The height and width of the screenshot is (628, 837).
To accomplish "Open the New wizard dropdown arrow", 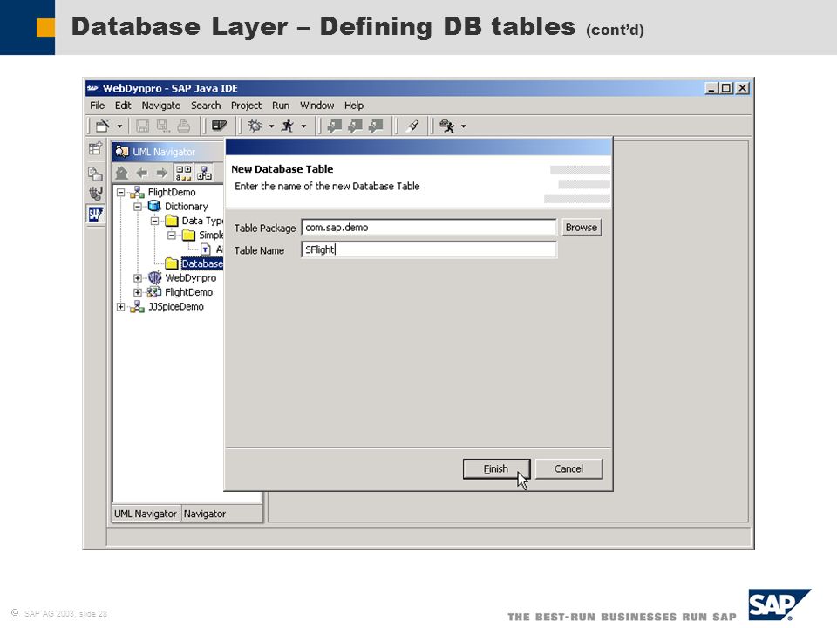I will (x=119, y=126).
